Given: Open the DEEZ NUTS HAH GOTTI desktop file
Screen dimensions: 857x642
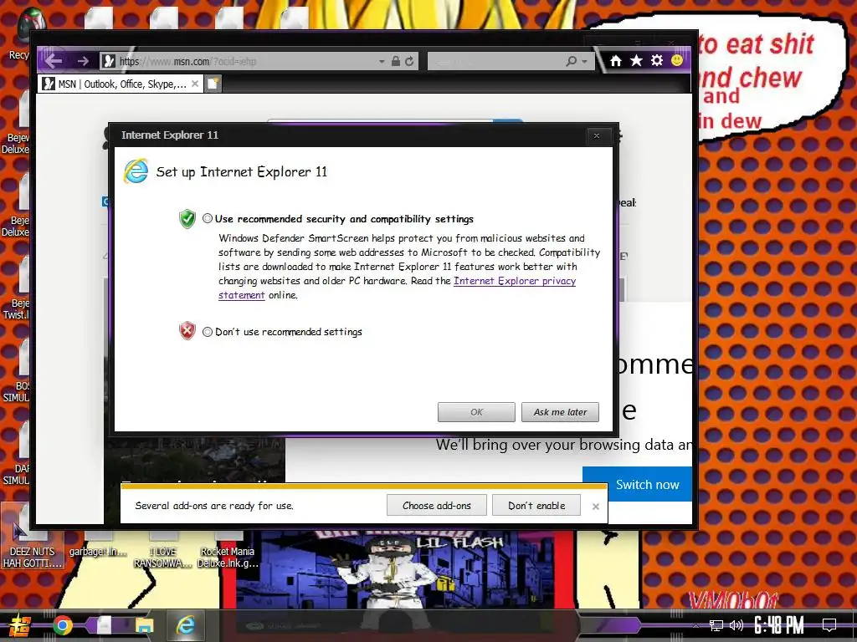Looking at the screenshot, I should [x=33, y=537].
